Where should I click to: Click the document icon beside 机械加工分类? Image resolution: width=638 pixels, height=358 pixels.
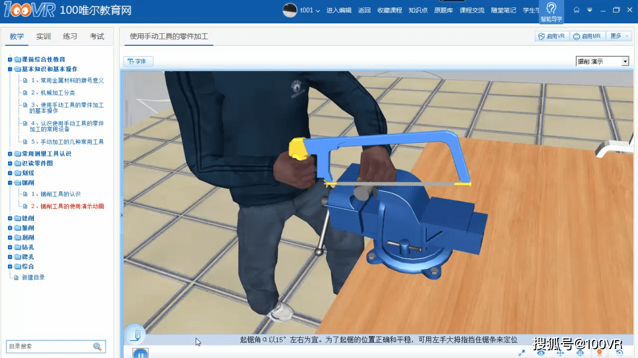point(25,93)
